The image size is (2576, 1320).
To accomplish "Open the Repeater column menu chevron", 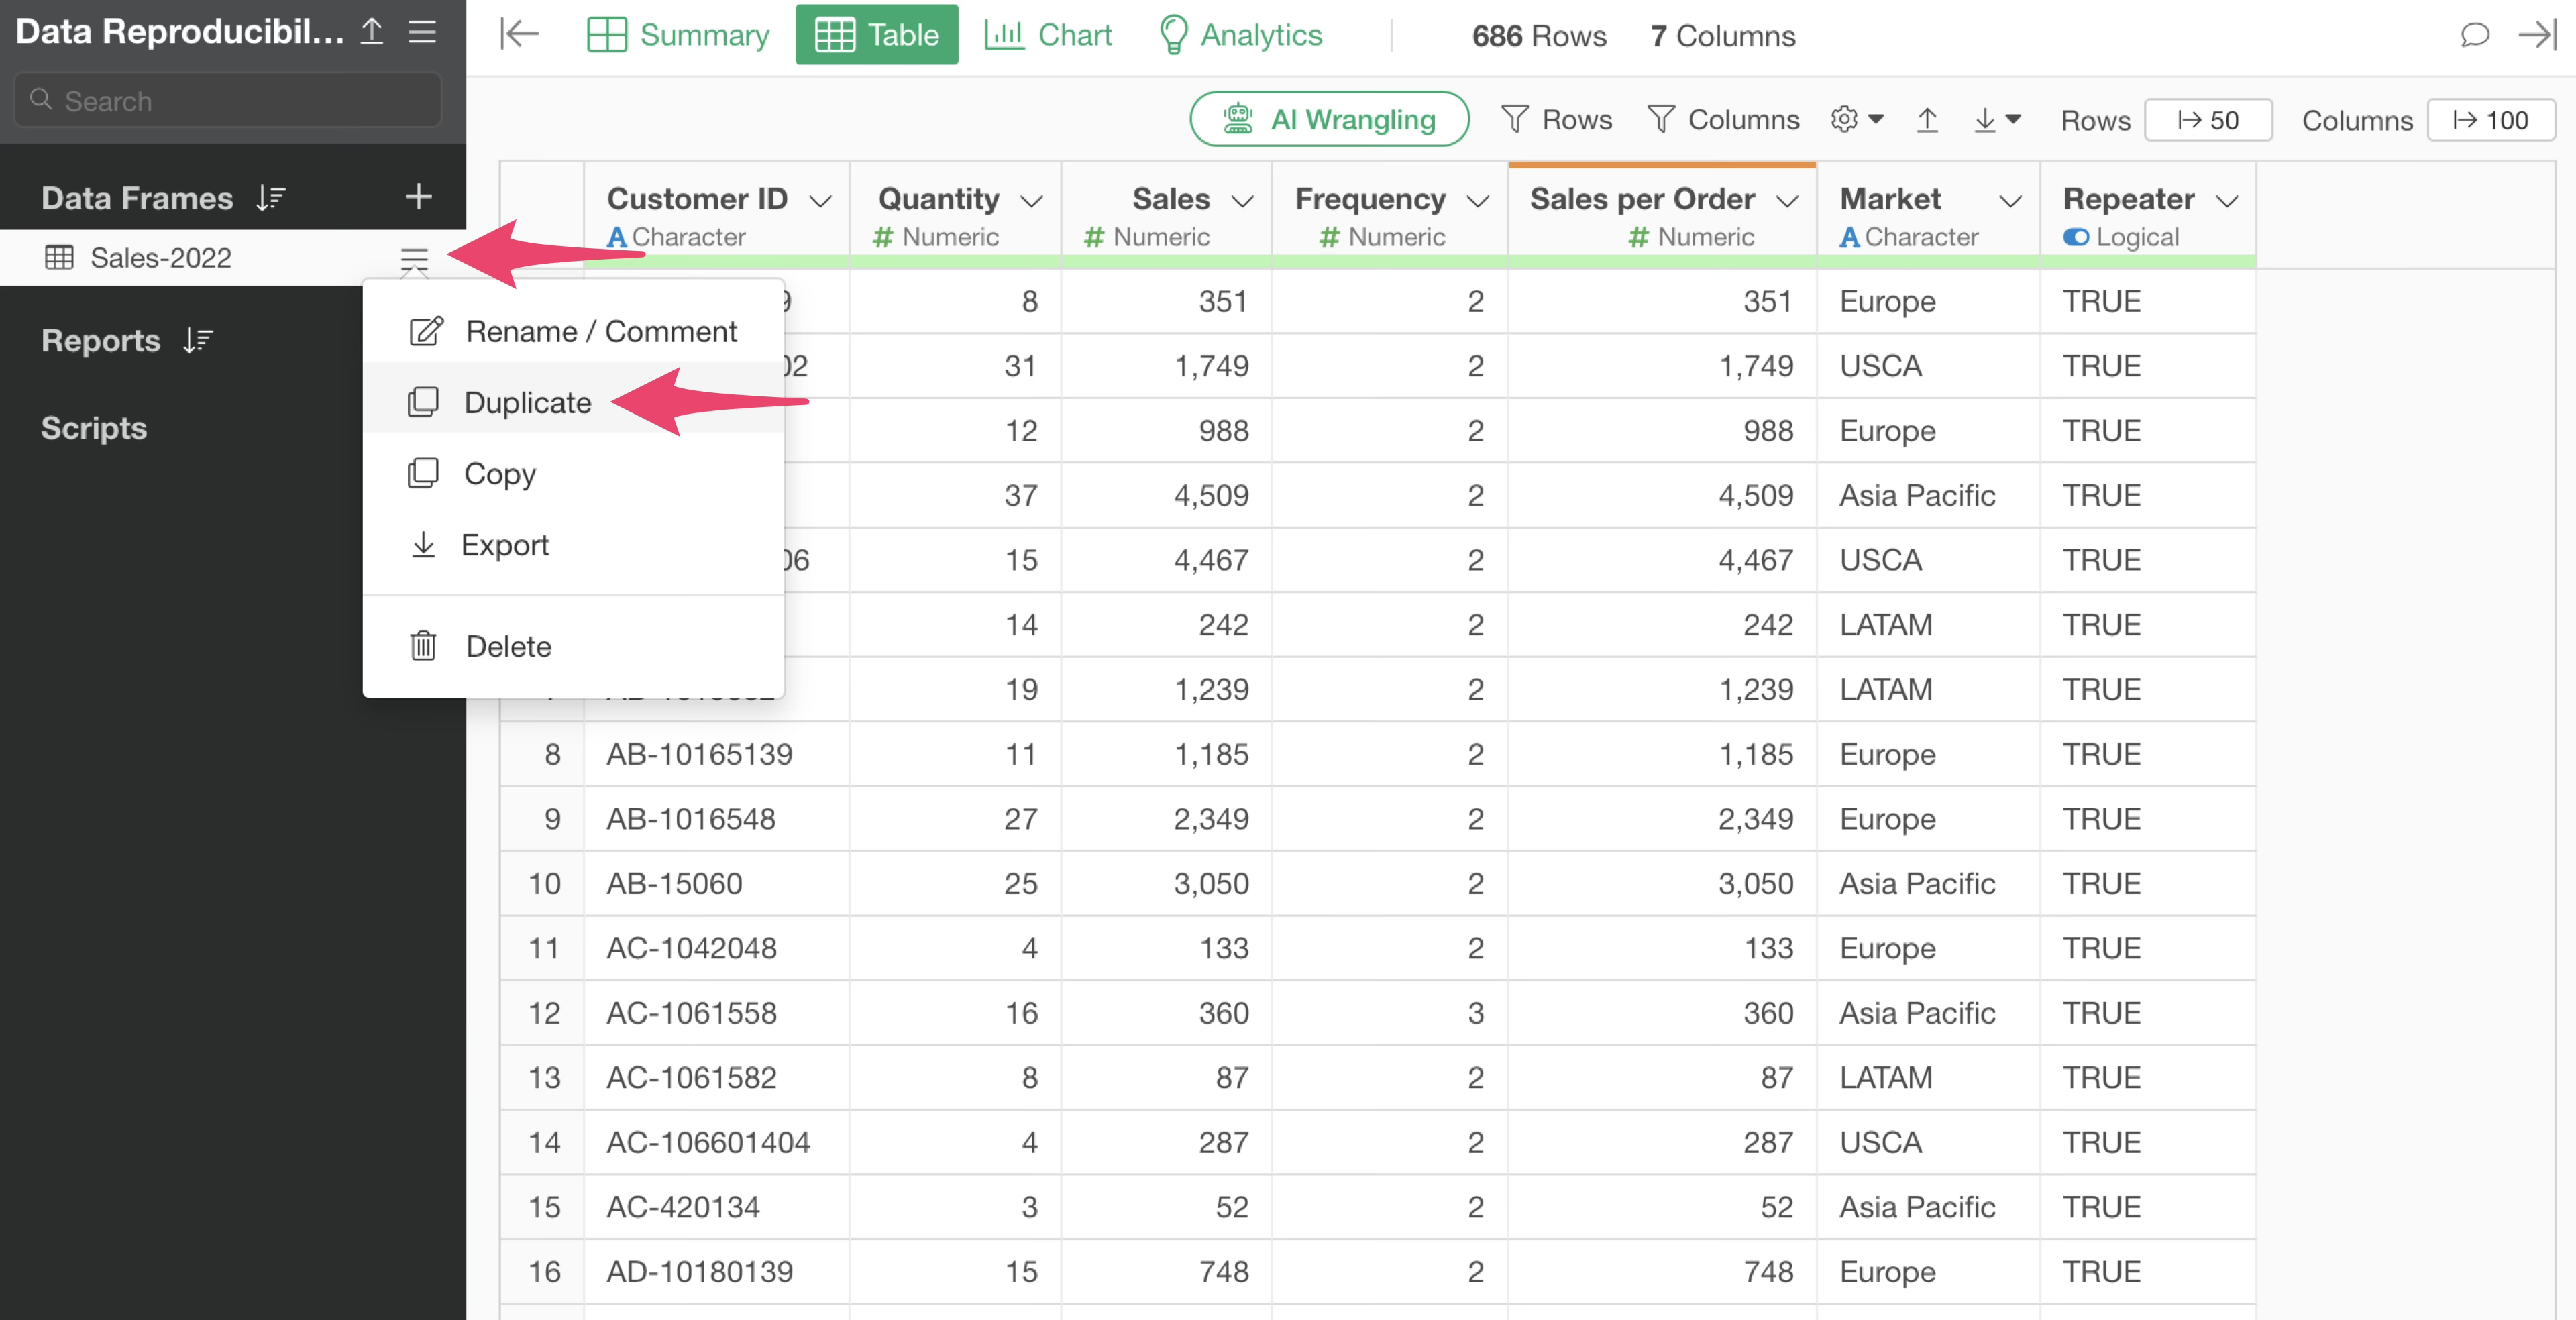I will [2227, 201].
